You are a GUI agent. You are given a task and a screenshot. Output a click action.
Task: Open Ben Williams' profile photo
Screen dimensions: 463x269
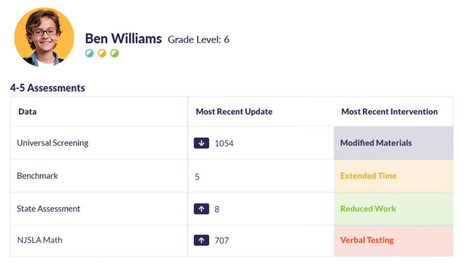click(x=44, y=37)
